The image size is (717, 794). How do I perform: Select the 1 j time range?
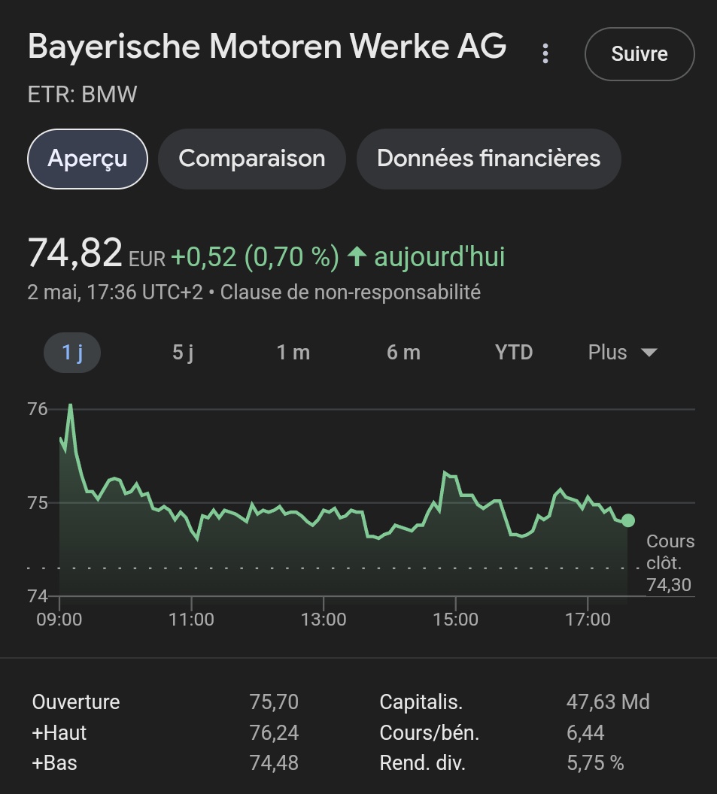(72, 353)
